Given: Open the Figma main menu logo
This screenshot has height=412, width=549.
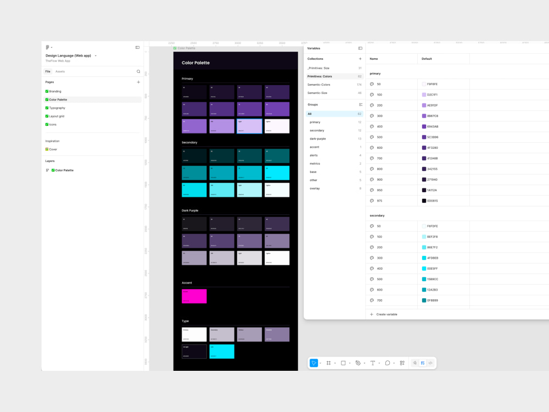Looking at the screenshot, I should 47,47.
